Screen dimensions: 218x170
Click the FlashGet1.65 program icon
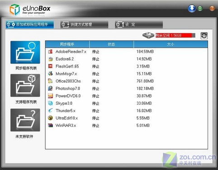point(50,66)
